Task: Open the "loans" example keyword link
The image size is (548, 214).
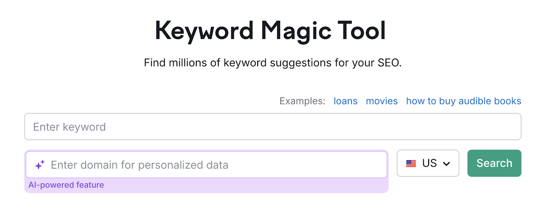Action: click(345, 101)
